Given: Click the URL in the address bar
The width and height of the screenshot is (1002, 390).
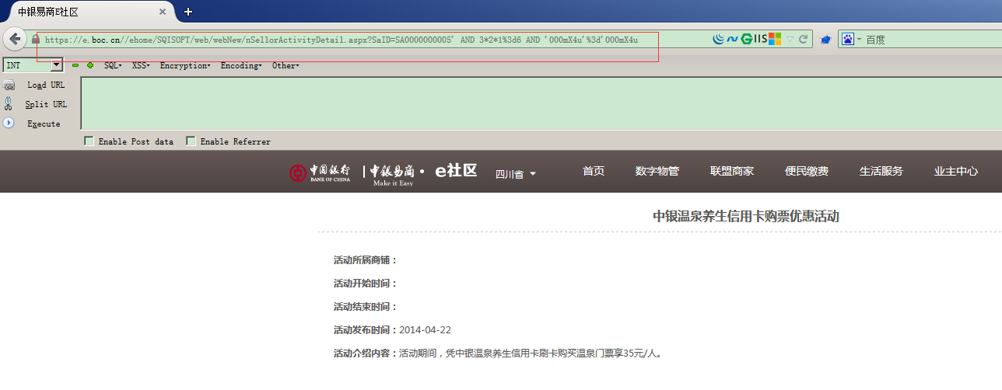Looking at the screenshot, I should [x=341, y=40].
